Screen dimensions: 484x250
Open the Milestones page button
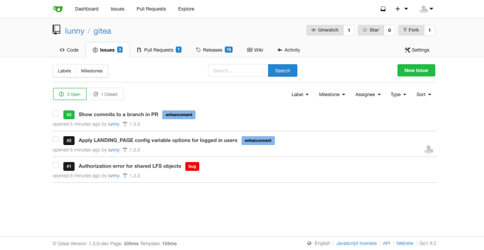point(92,71)
